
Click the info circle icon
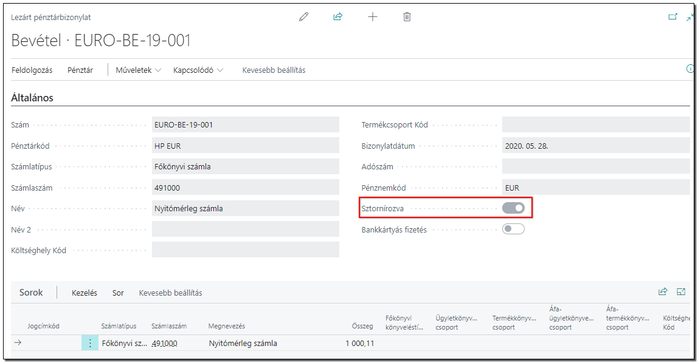tap(689, 69)
